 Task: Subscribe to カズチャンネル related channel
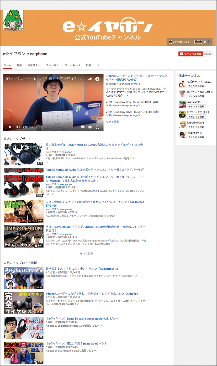196,86
